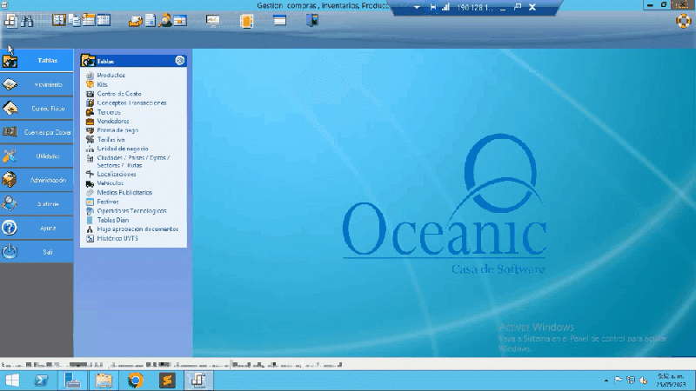Click the Windows Start button
Viewport: 696px width, 391px height.
click(12, 381)
